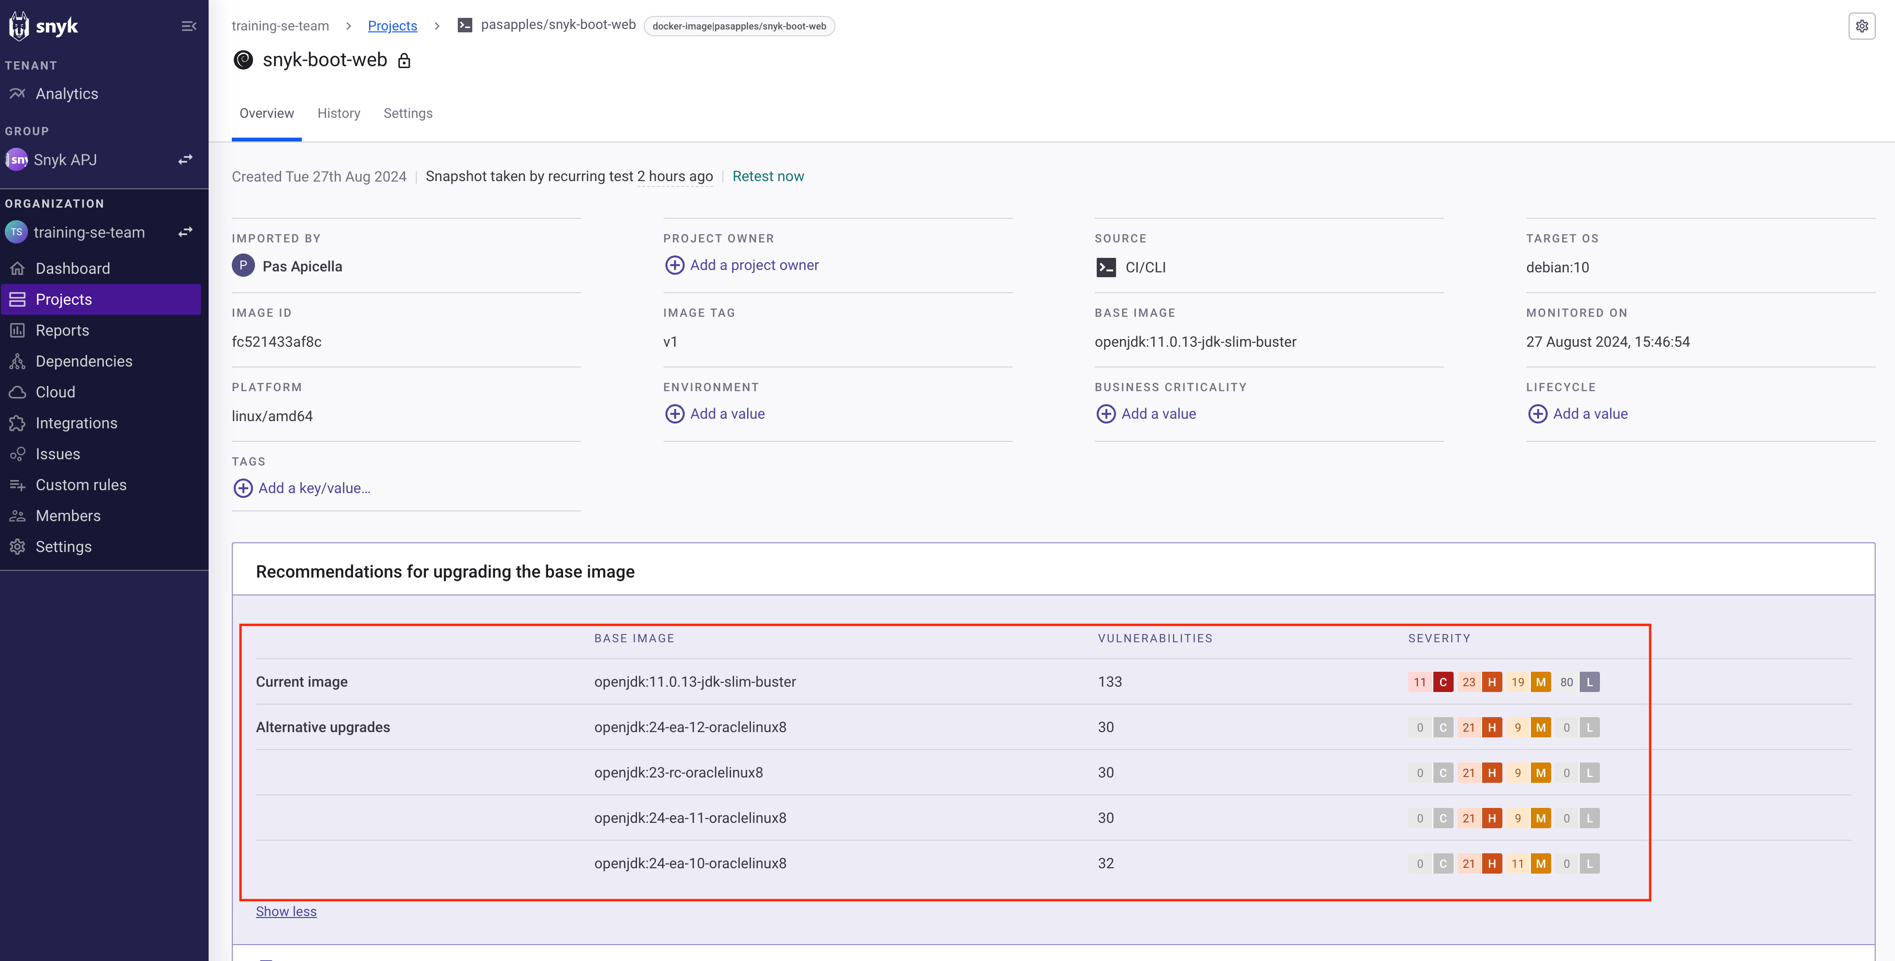Switch organization beside training-se-team
This screenshot has height=961, width=1895.
click(x=185, y=233)
